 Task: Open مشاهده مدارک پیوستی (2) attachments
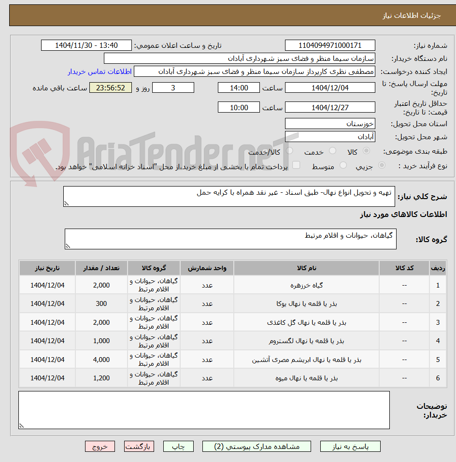pos(256,447)
